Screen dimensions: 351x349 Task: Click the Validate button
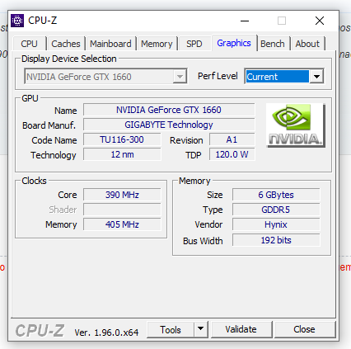241,329
